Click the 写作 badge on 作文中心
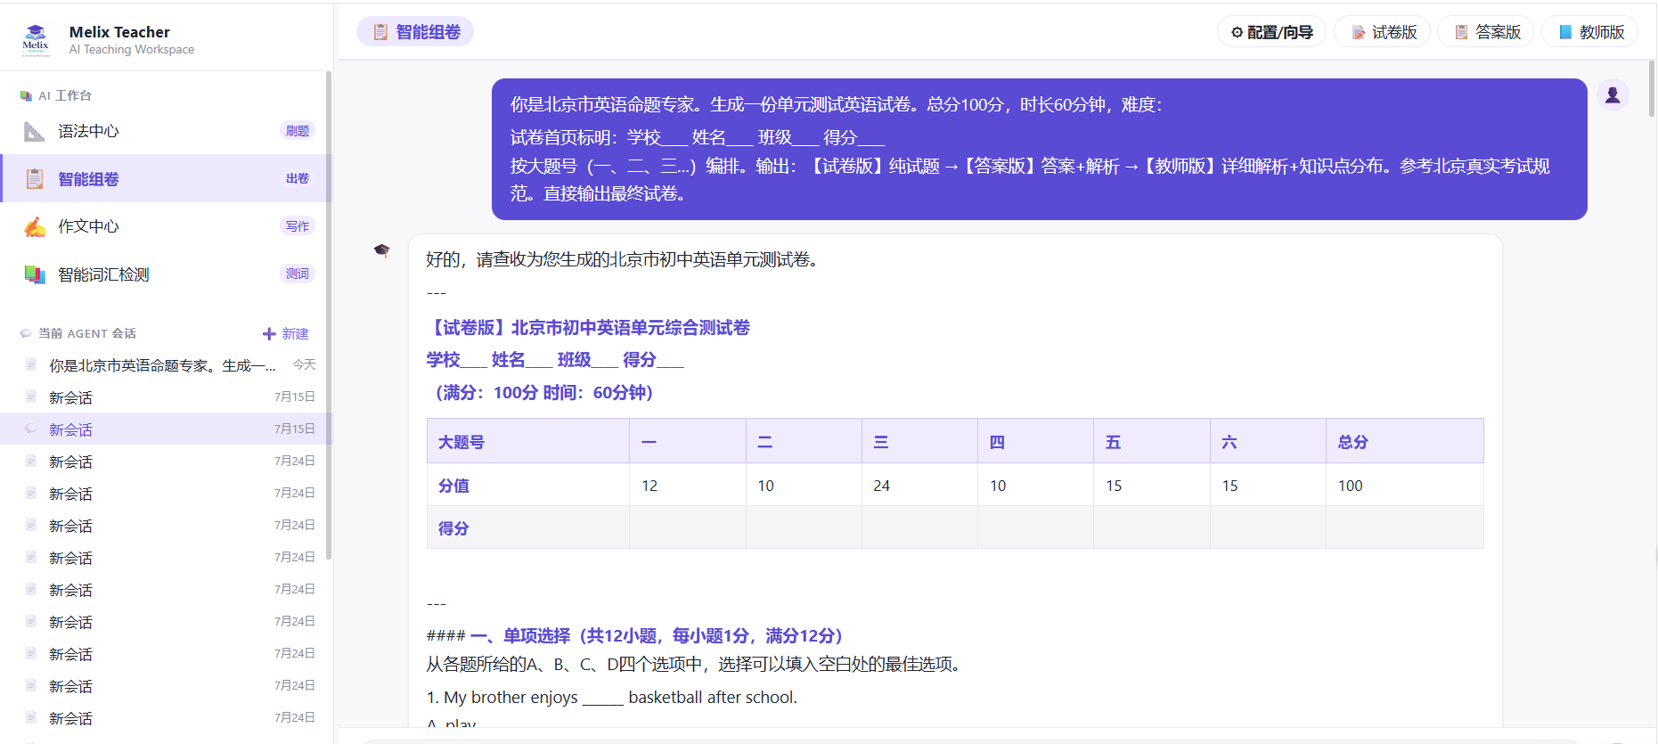Viewport: 1658px width, 744px height. pyautogui.click(x=298, y=226)
